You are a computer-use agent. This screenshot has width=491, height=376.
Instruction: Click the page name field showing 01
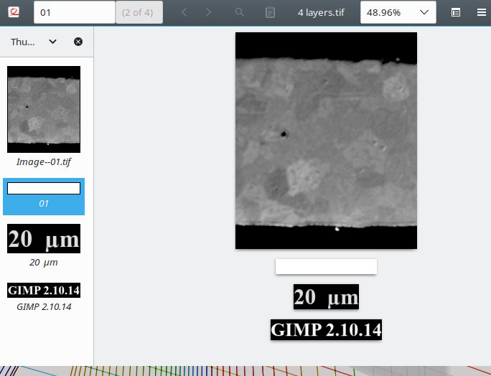click(75, 12)
